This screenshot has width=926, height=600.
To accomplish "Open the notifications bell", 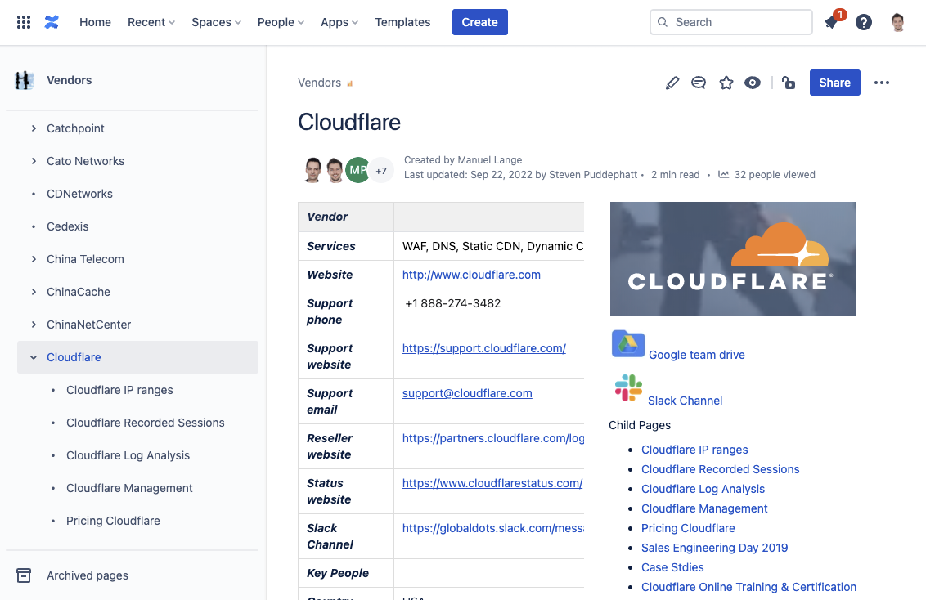I will [x=832, y=22].
